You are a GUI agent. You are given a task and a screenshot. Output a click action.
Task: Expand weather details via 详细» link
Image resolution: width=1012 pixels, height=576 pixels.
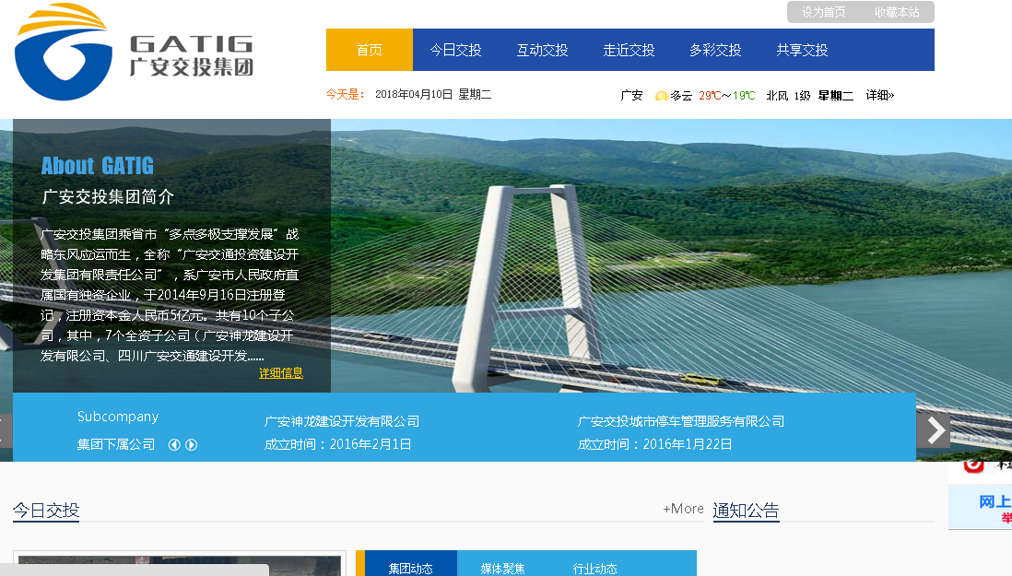(879, 95)
